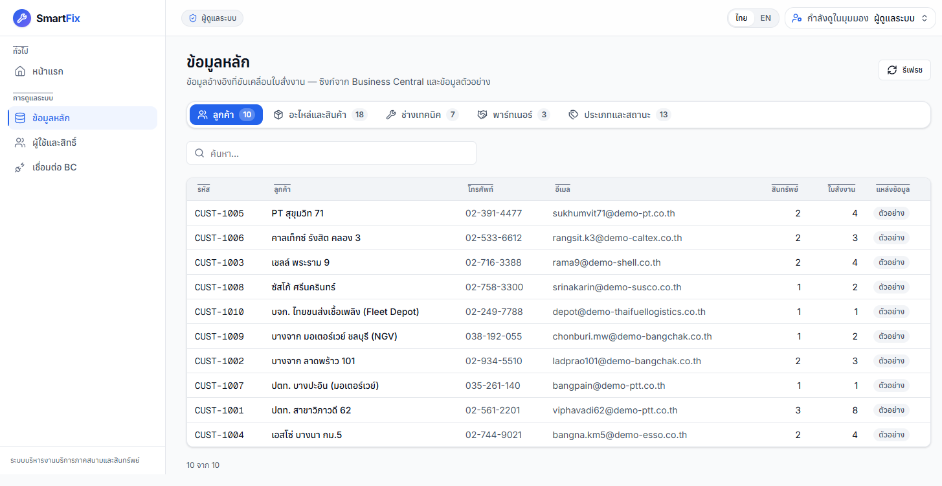Sort the table by the รหัส column header
Screen dimensions: 942x486
[x=204, y=189]
